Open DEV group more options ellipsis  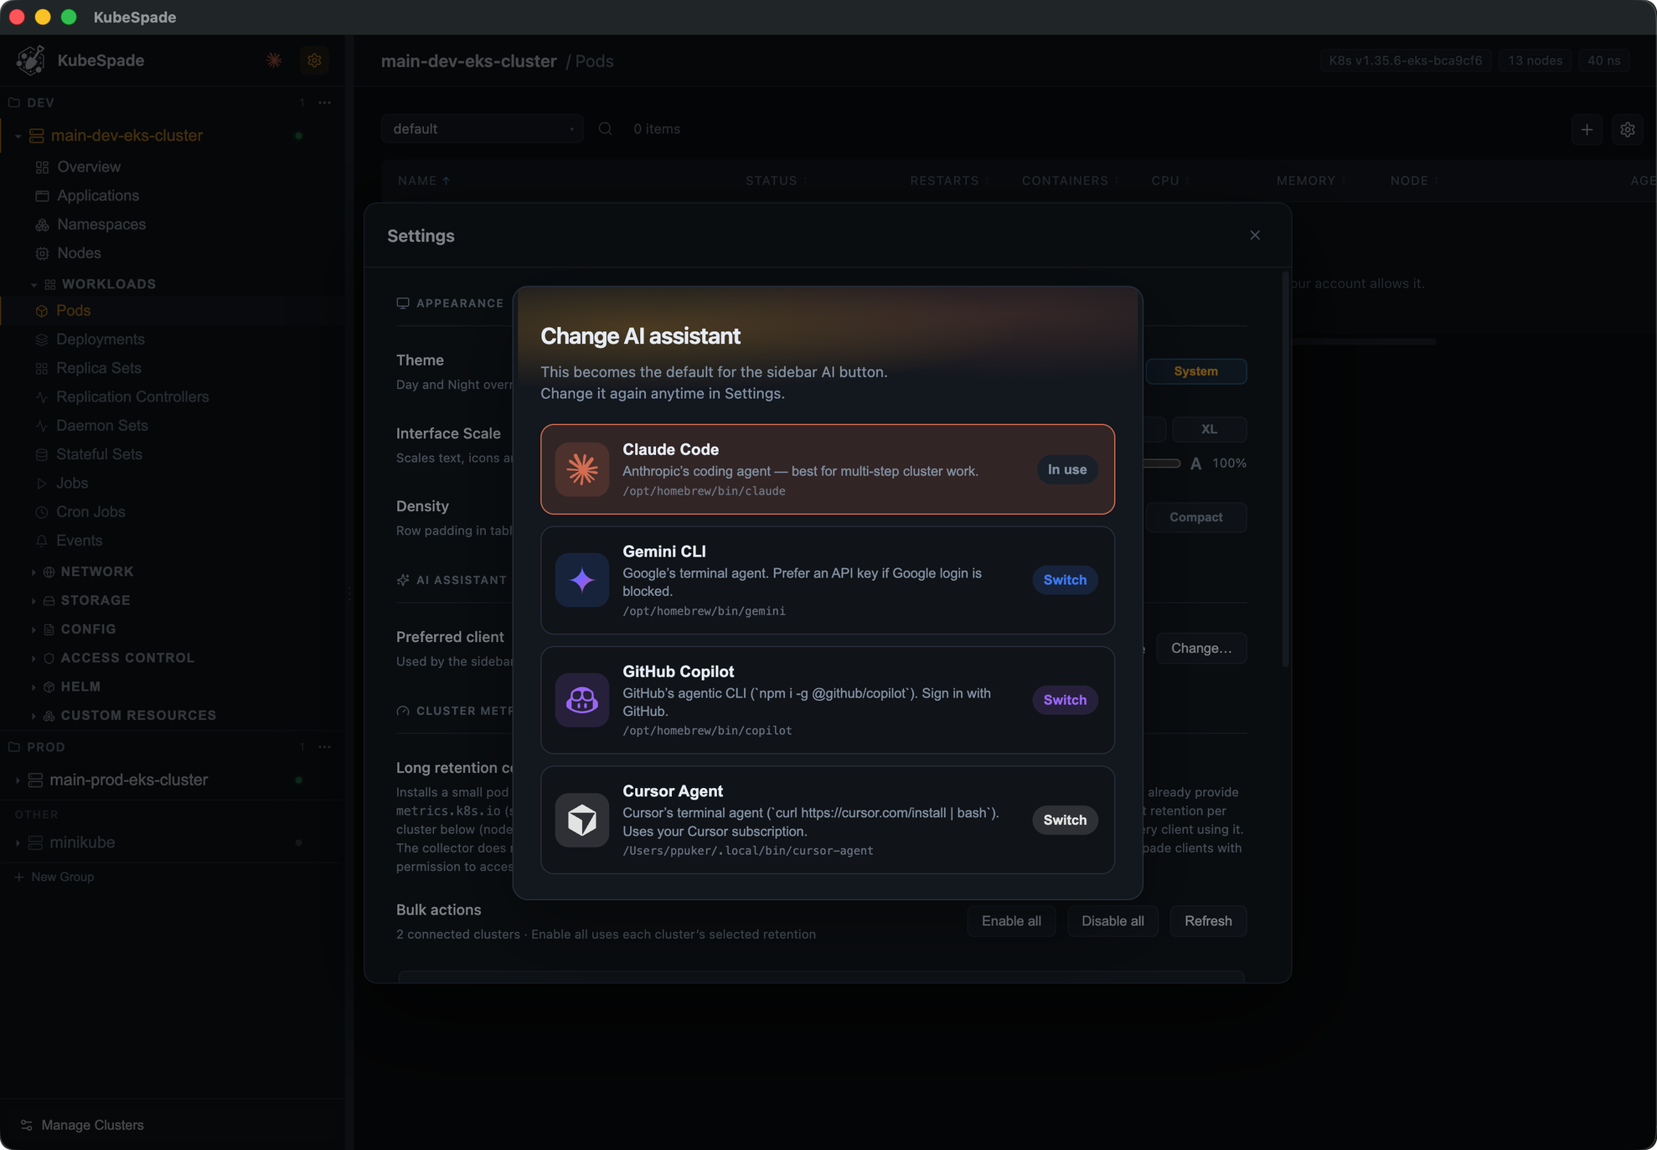click(325, 102)
